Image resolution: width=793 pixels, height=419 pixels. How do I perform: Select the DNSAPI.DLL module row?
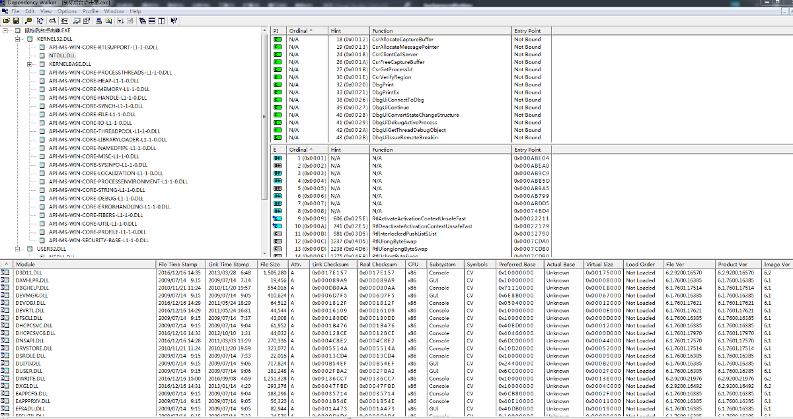click(397, 340)
